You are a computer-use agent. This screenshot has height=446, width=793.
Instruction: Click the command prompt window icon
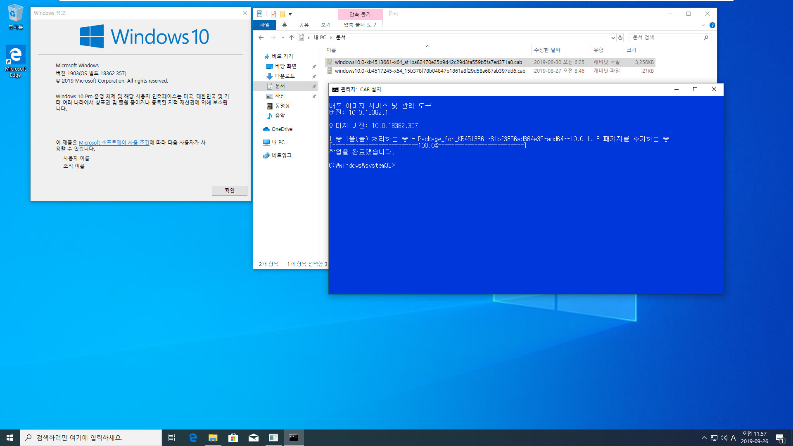point(335,90)
